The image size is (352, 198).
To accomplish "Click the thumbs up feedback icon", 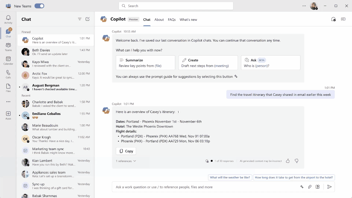I will [x=288, y=161].
